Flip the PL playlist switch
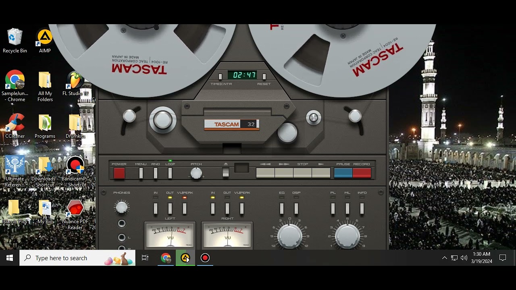 (x=333, y=209)
